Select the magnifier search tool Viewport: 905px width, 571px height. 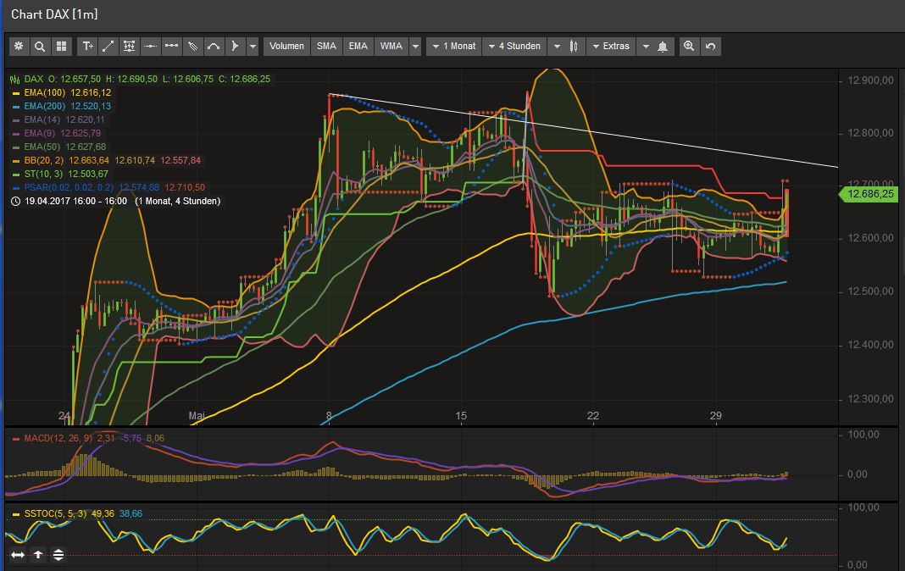tap(39, 46)
